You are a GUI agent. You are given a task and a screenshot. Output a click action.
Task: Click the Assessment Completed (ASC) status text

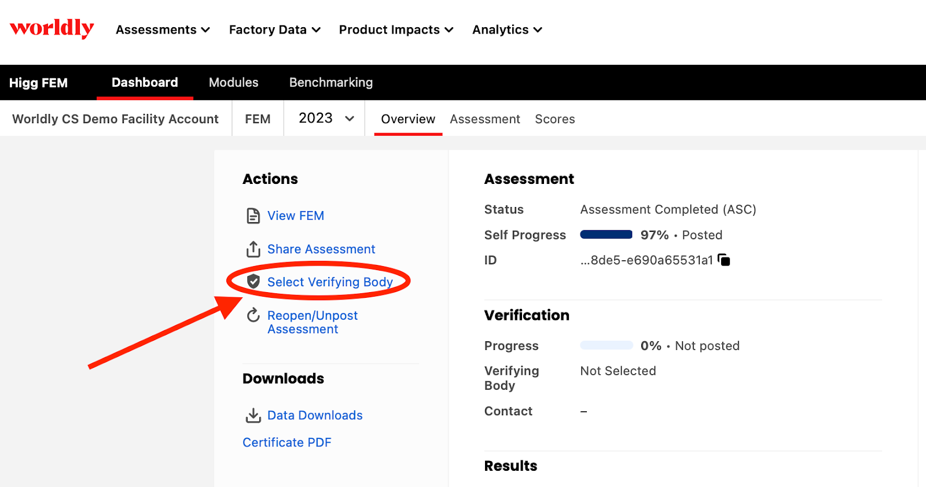tap(668, 209)
